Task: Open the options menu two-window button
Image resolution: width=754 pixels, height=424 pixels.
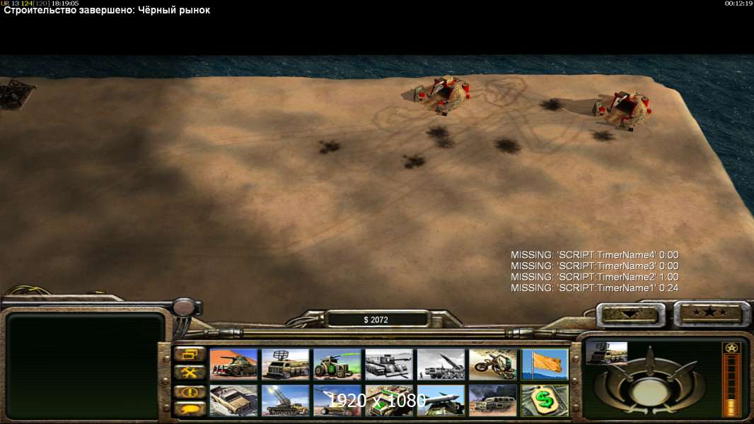Action: click(x=190, y=355)
